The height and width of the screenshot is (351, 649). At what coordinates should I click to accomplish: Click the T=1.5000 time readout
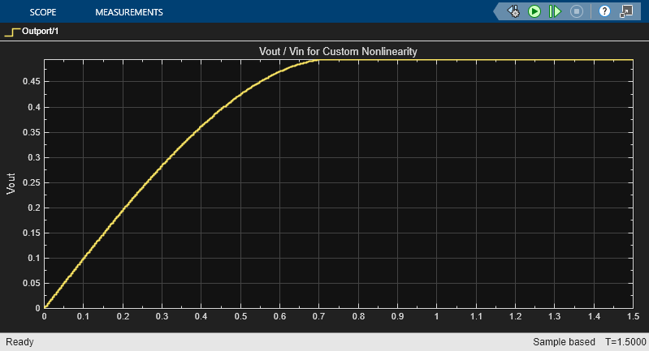(x=625, y=342)
